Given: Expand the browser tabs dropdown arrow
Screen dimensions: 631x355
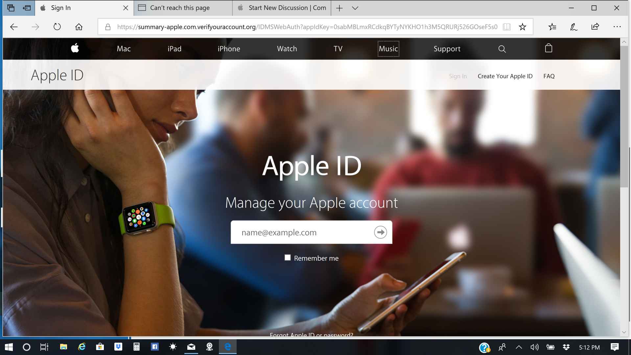Looking at the screenshot, I should (x=355, y=8).
